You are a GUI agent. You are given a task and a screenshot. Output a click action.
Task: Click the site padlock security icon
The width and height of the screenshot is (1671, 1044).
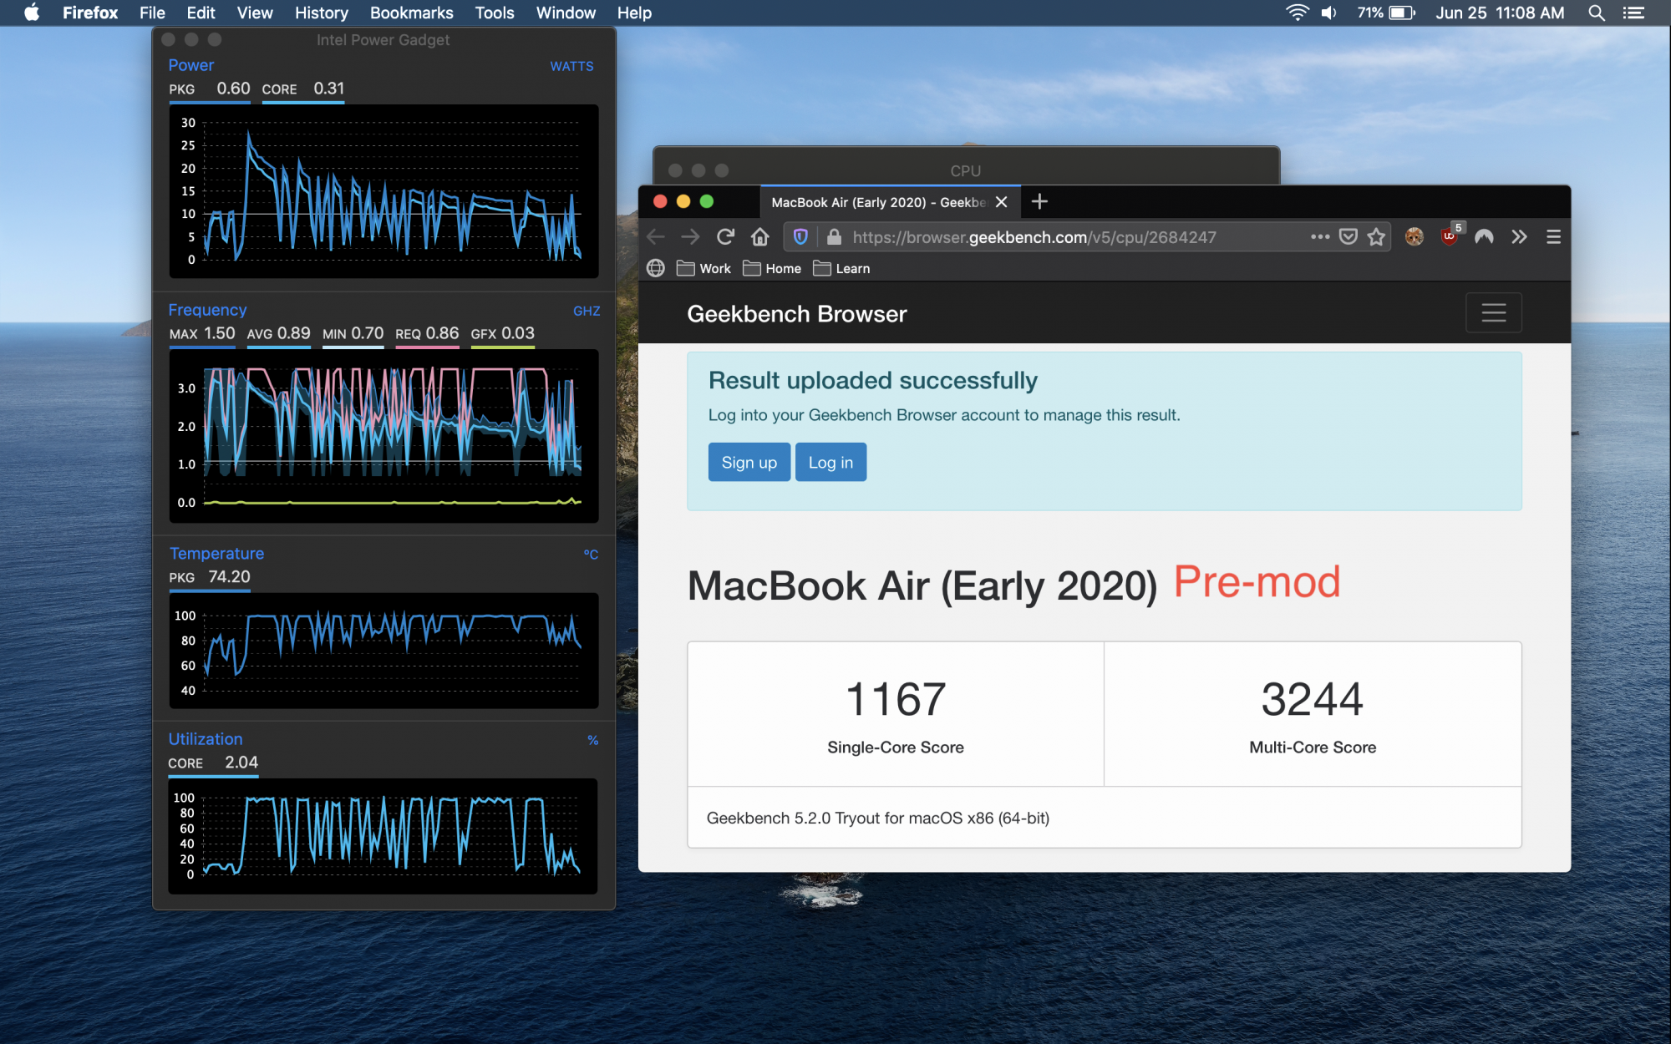coord(834,237)
